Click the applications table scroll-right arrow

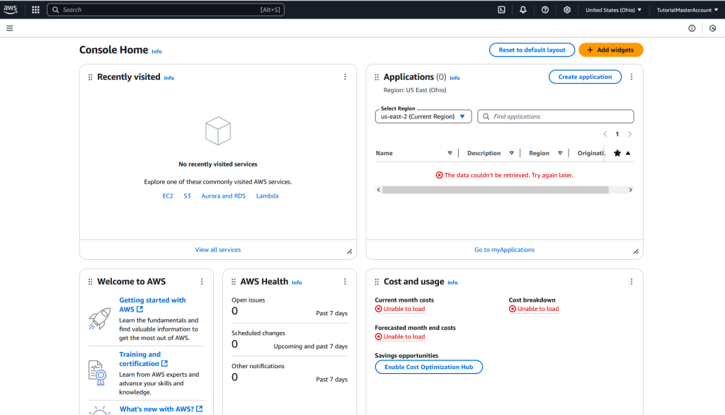pyautogui.click(x=630, y=190)
